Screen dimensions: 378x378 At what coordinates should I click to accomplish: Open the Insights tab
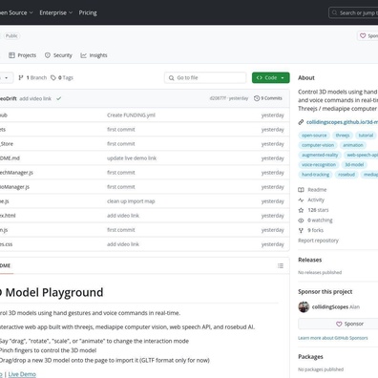(x=94, y=55)
